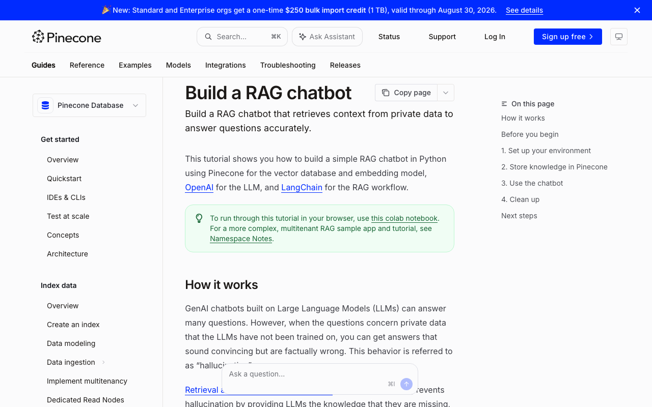
Task: Go to IDEs & CLIs sidebar page
Action: tap(66, 197)
